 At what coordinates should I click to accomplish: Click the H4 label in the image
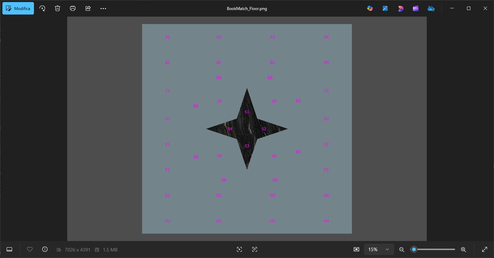(x=326, y=221)
